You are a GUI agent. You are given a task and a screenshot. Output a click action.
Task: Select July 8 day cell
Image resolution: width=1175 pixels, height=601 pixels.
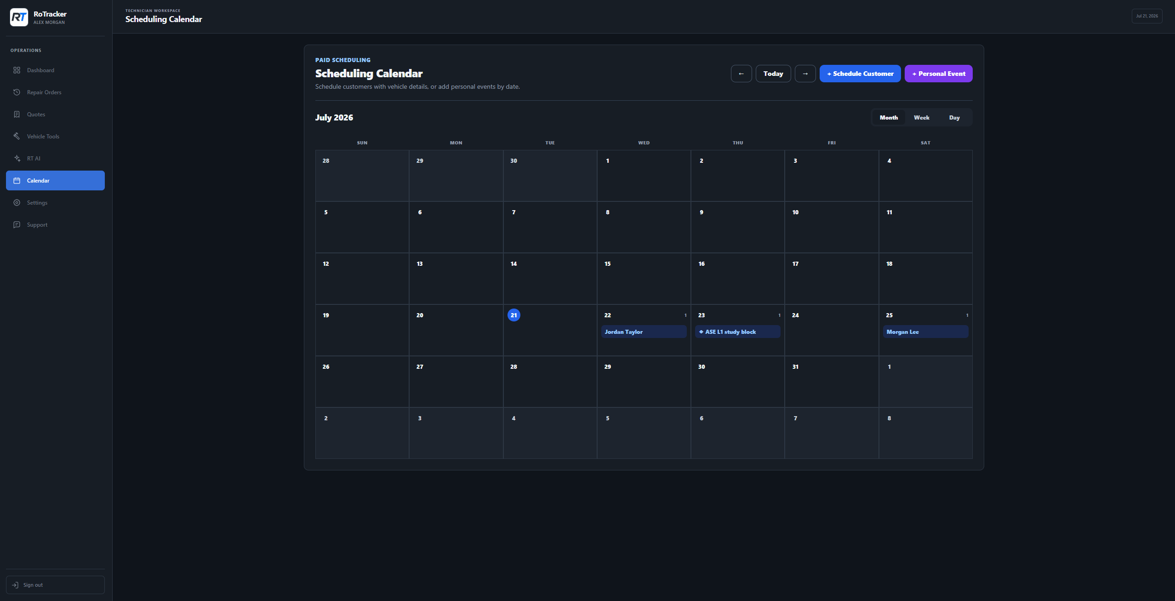pyautogui.click(x=644, y=227)
